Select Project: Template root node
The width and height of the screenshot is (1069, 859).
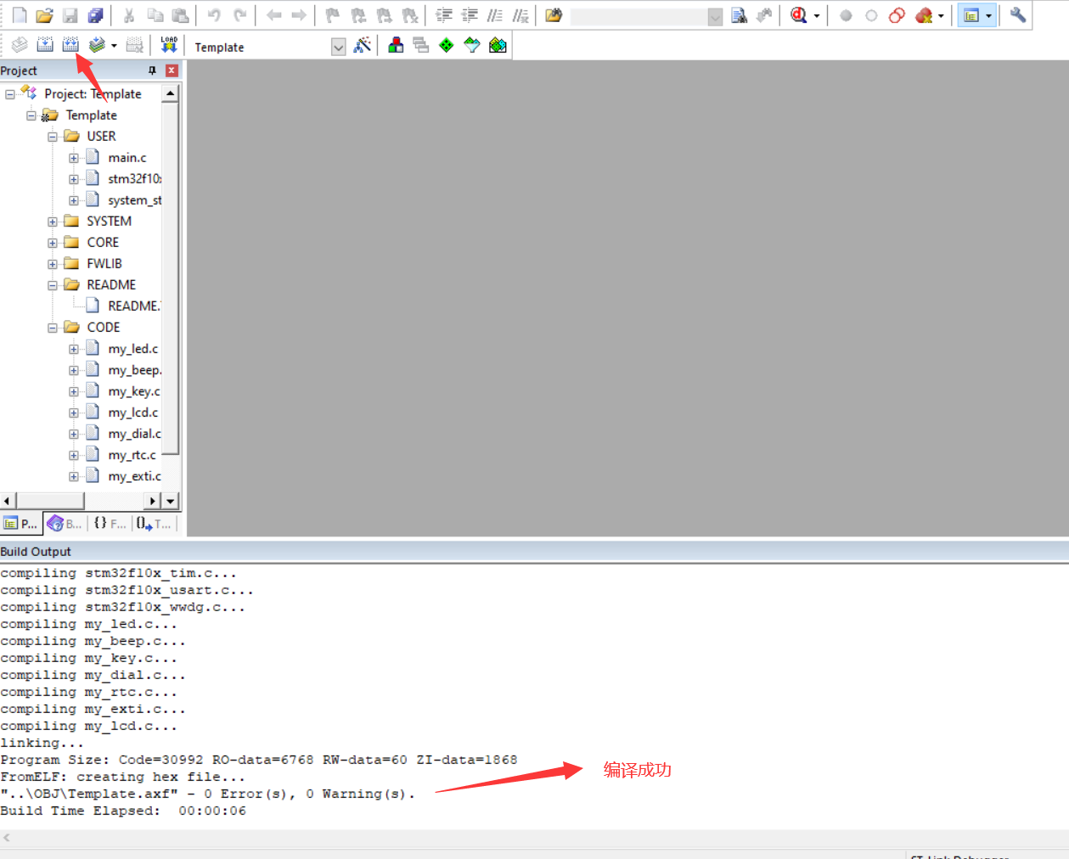[x=93, y=94]
